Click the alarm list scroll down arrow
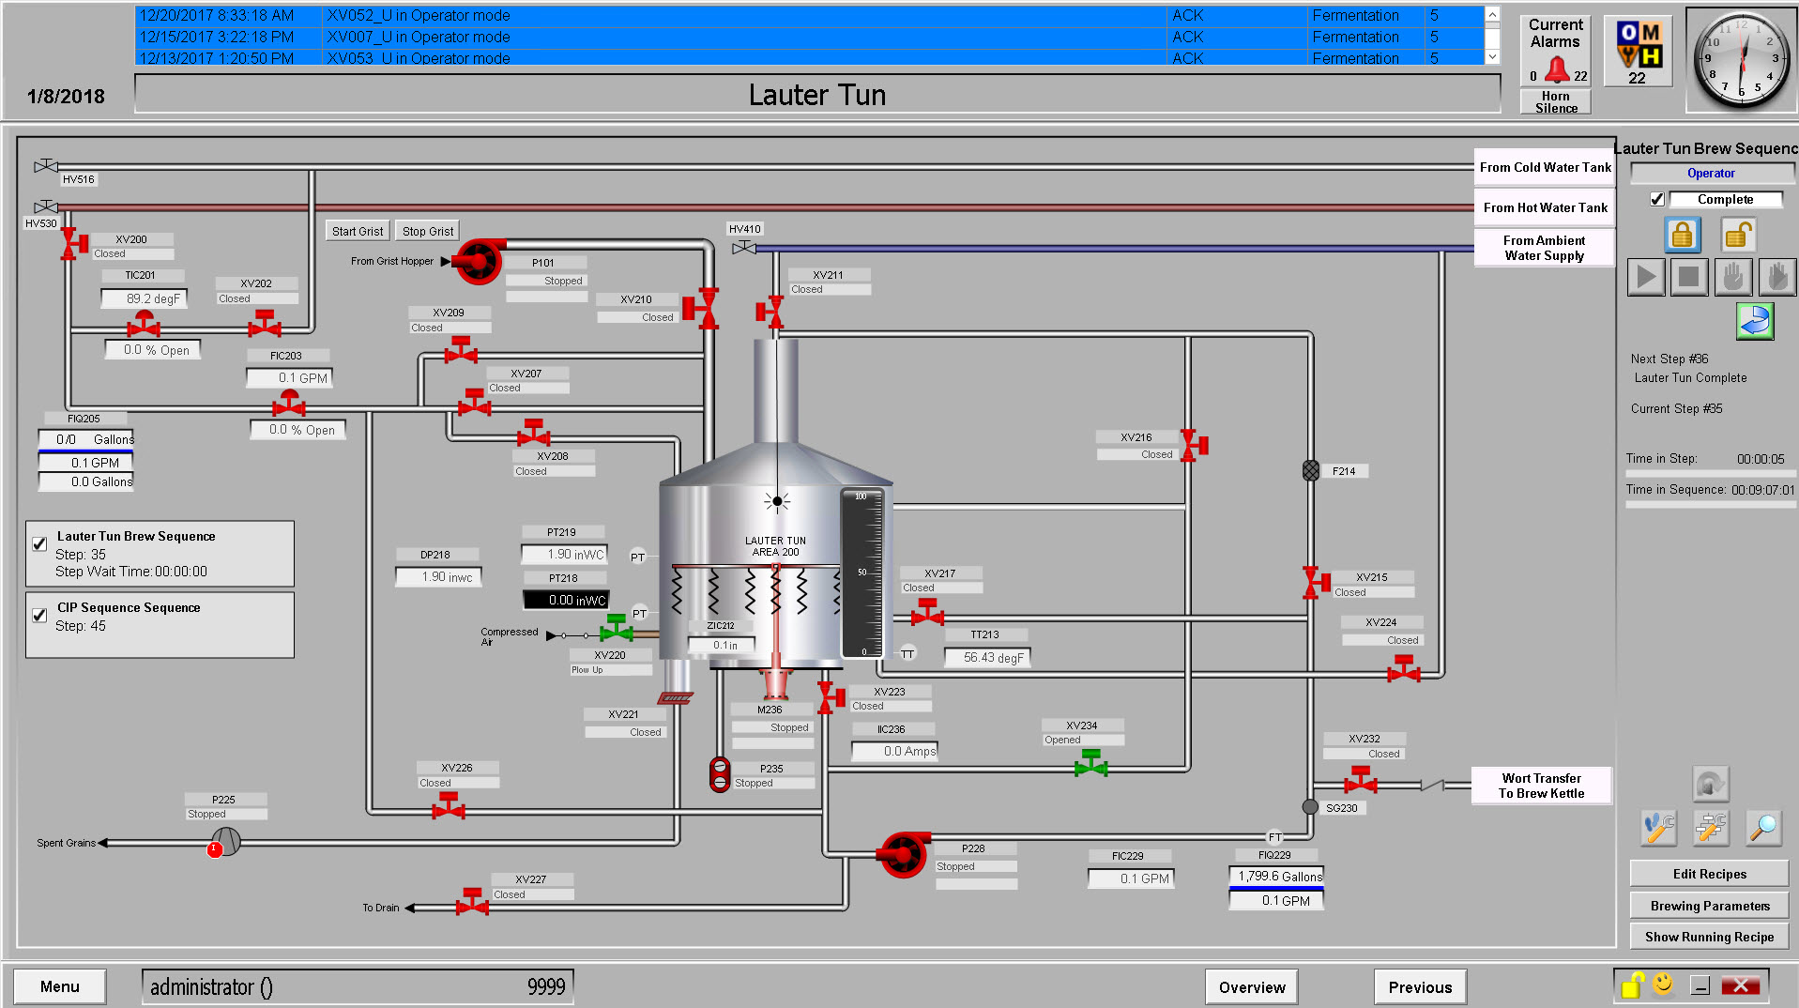Image resolution: width=1799 pixels, height=1008 pixels. [1492, 57]
